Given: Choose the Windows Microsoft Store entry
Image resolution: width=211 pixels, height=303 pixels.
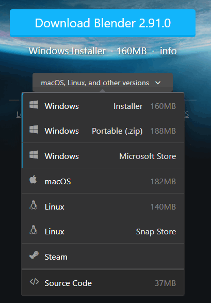Looking at the screenshot, I should [103, 155].
